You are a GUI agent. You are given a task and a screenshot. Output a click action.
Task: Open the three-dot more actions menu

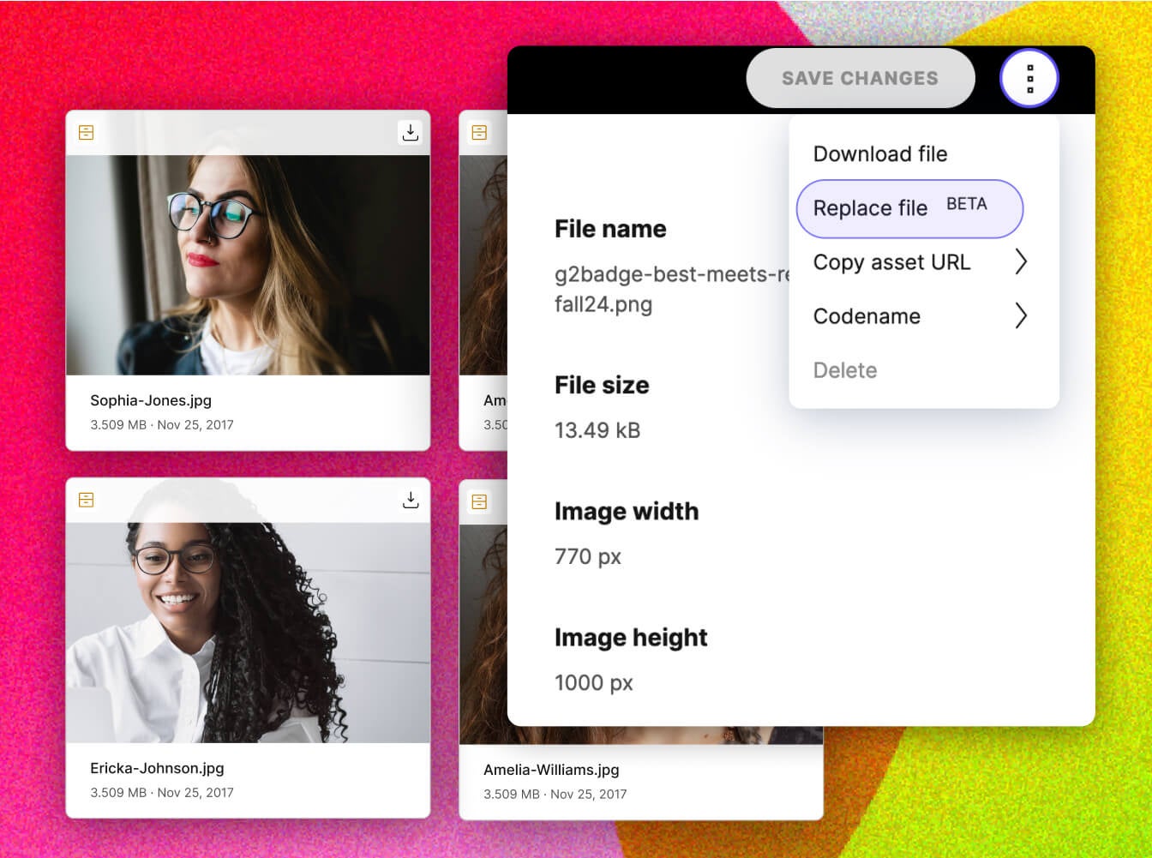tap(1029, 78)
